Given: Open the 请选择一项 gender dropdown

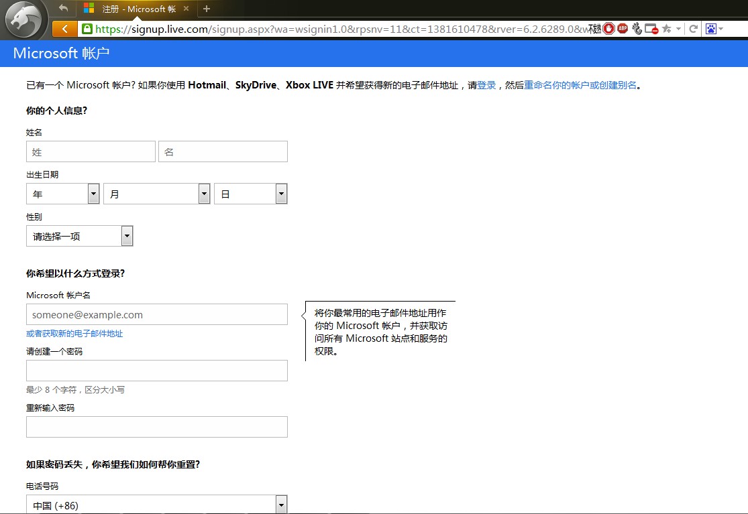Looking at the screenshot, I should click(x=80, y=236).
